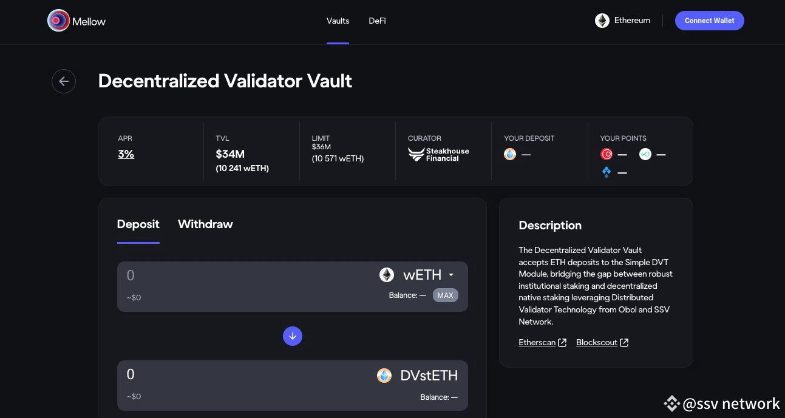785x418 pixels.
Task: Click the Ethereum network globe icon
Action: tap(602, 20)
